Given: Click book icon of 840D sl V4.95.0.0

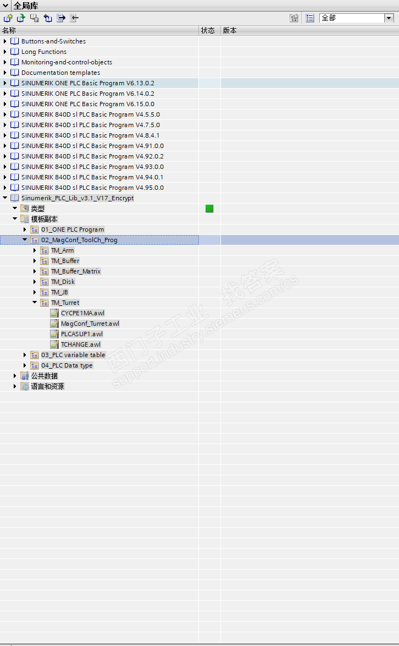Looking at the screenshot, I should point(15,188).
